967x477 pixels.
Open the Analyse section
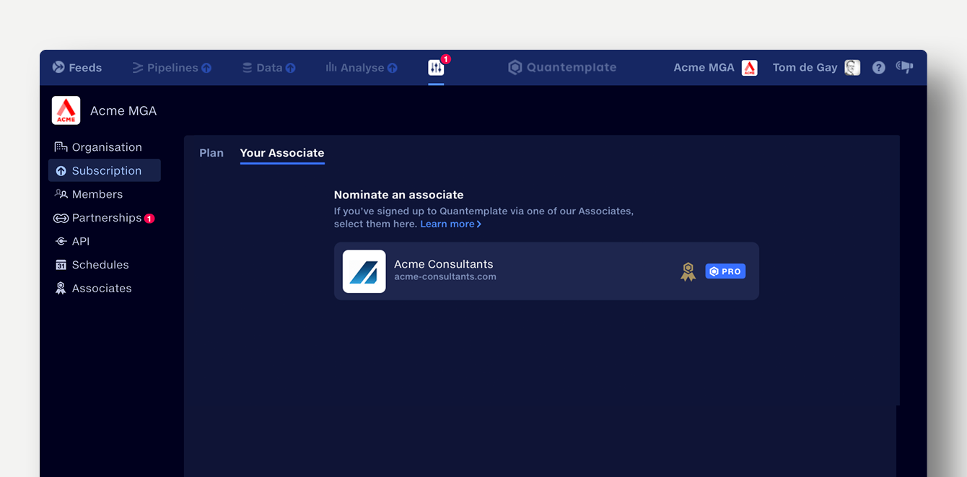click(x=361, y=68)
